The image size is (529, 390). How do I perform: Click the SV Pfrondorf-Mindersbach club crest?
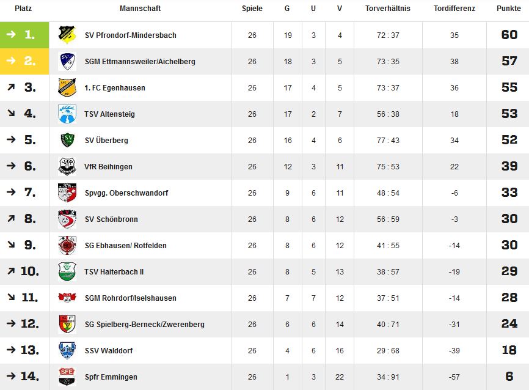67,35
